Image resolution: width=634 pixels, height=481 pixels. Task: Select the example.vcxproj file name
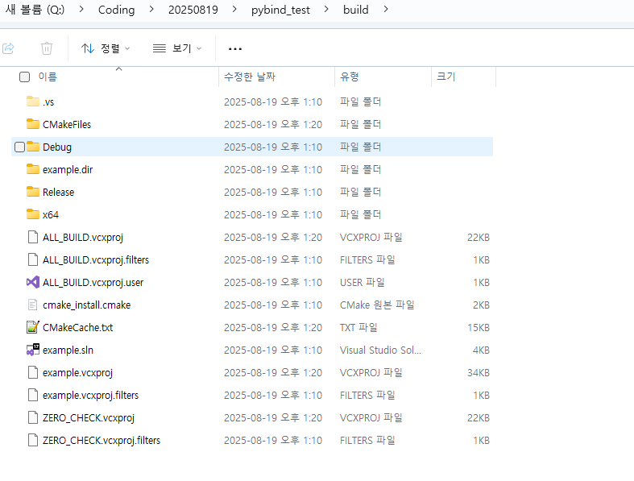click(77, 373)
